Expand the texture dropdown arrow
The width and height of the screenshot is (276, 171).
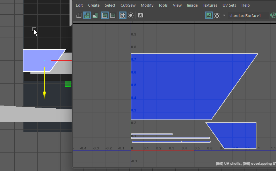coord(224,15)
